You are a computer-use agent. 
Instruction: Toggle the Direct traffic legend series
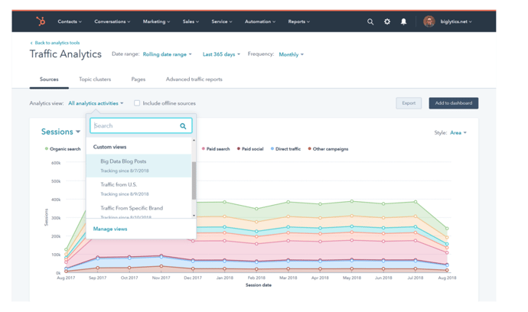point(285,149)
